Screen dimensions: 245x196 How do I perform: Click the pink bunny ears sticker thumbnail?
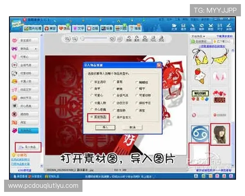(220, 76)
